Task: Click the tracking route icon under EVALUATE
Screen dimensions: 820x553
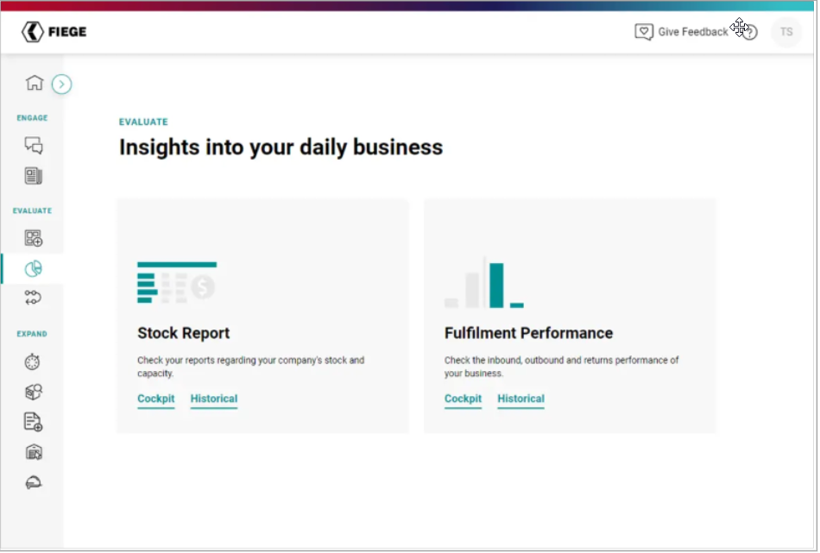Action: tap(33, 298)
